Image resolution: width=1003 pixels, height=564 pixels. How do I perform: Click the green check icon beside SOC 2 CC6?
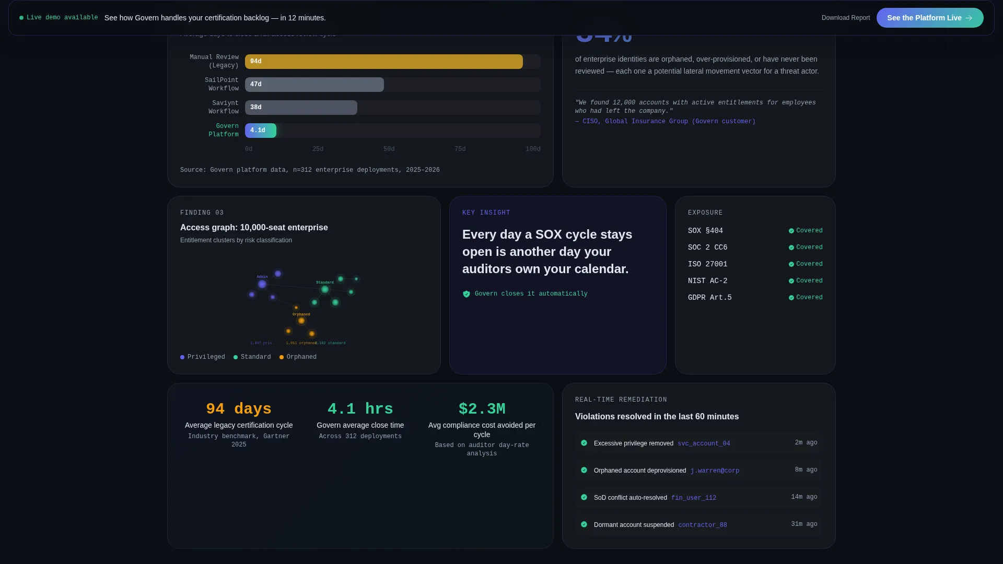[x=791, y=248]
